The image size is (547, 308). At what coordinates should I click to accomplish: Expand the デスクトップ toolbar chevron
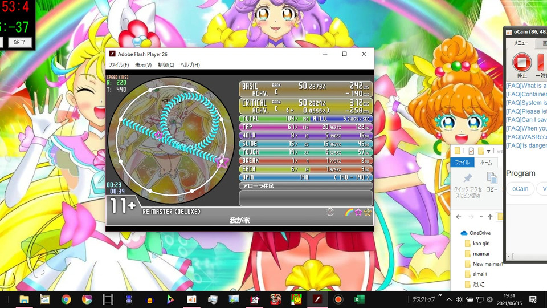tap(440, 295)
